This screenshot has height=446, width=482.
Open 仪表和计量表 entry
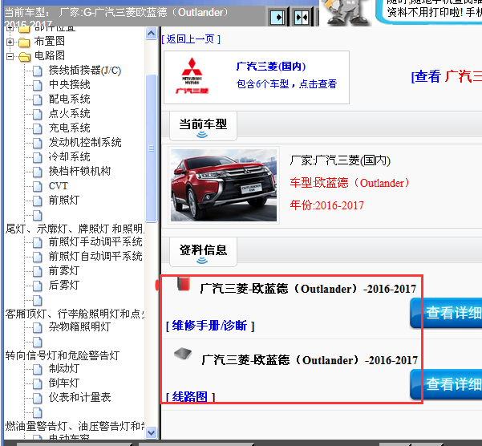coord(79,397)
